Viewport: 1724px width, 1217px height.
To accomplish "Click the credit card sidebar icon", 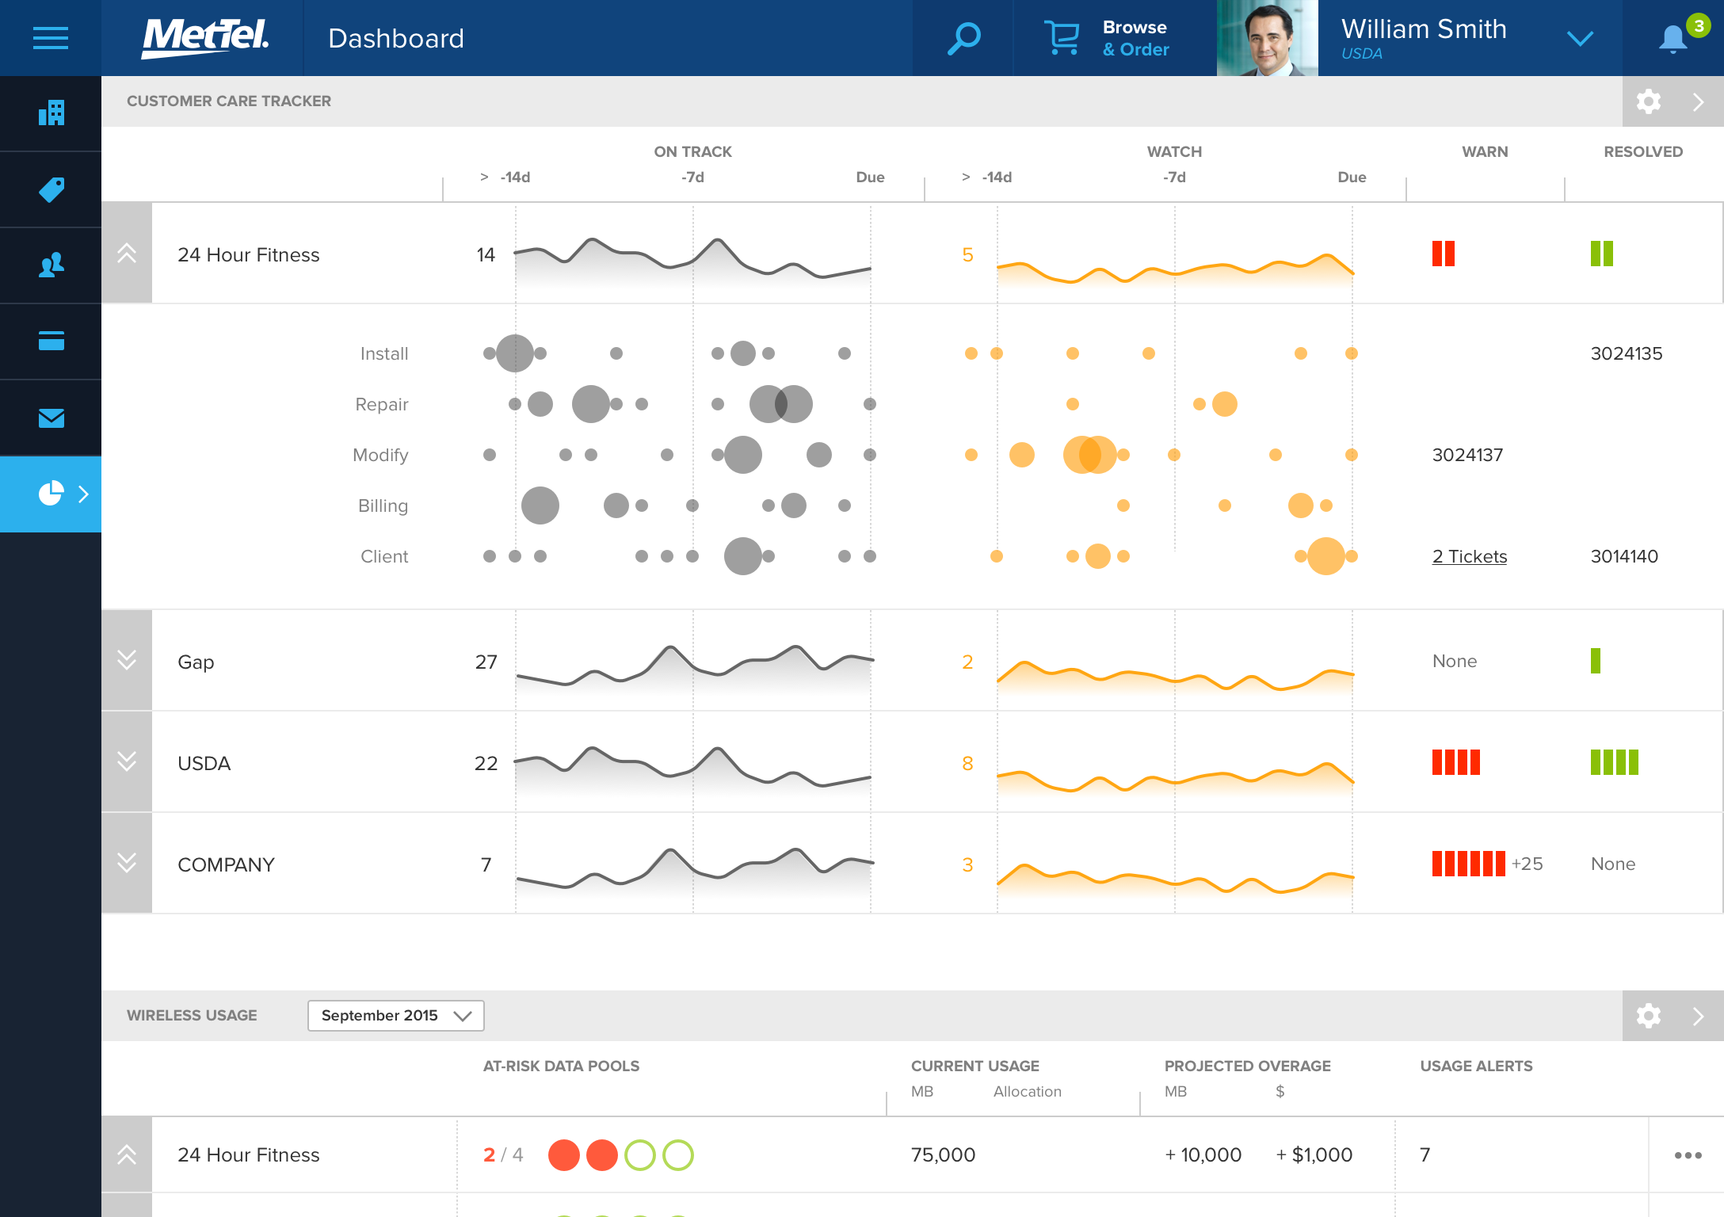I will point(51,341).
